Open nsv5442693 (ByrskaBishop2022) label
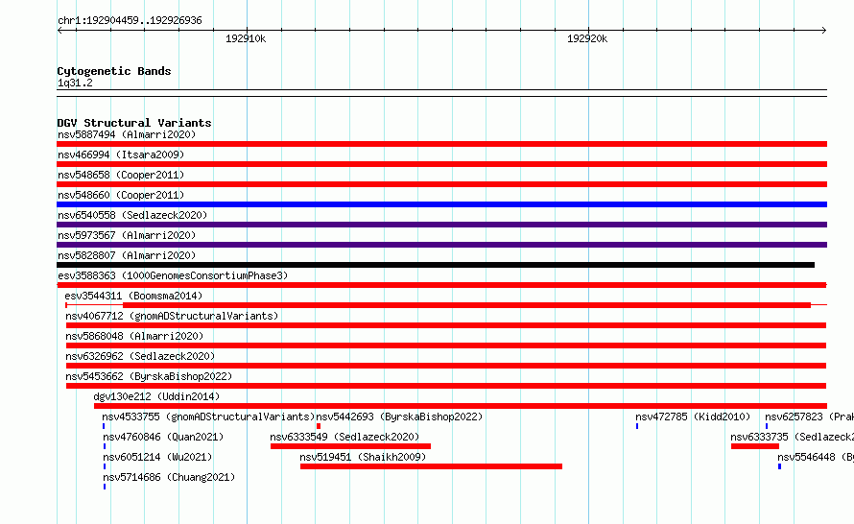Screen dimensions: 854x524 click(x=399, y=417)
